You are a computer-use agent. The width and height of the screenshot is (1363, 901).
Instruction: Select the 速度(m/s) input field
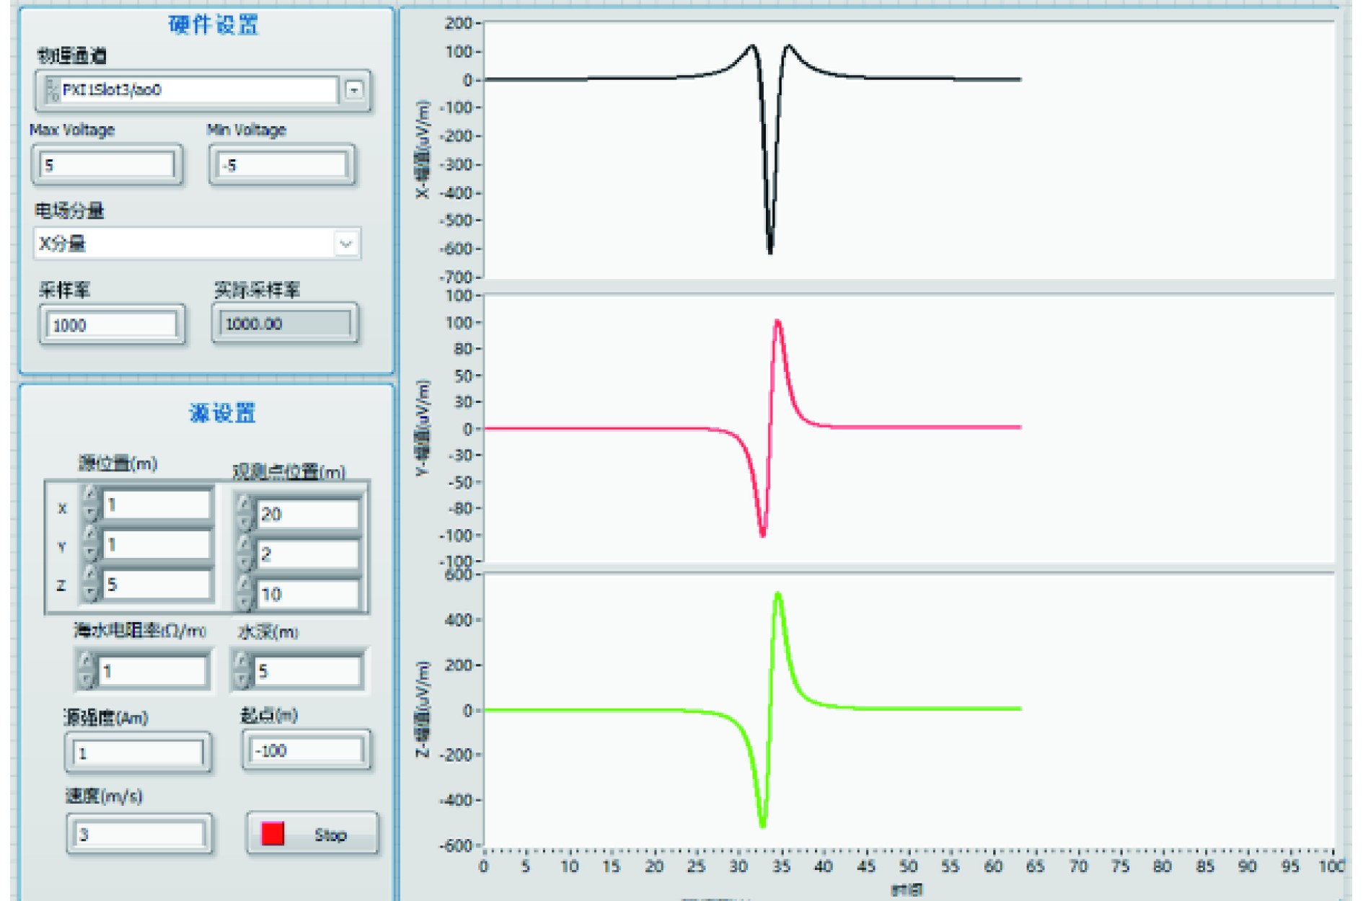tap(139, 834)
